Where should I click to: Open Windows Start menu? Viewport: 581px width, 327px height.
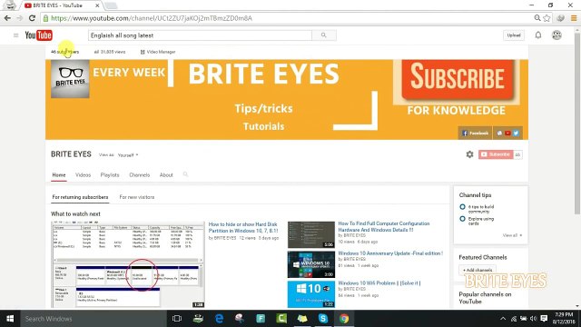pyautogui.click(x=10, y=319)
